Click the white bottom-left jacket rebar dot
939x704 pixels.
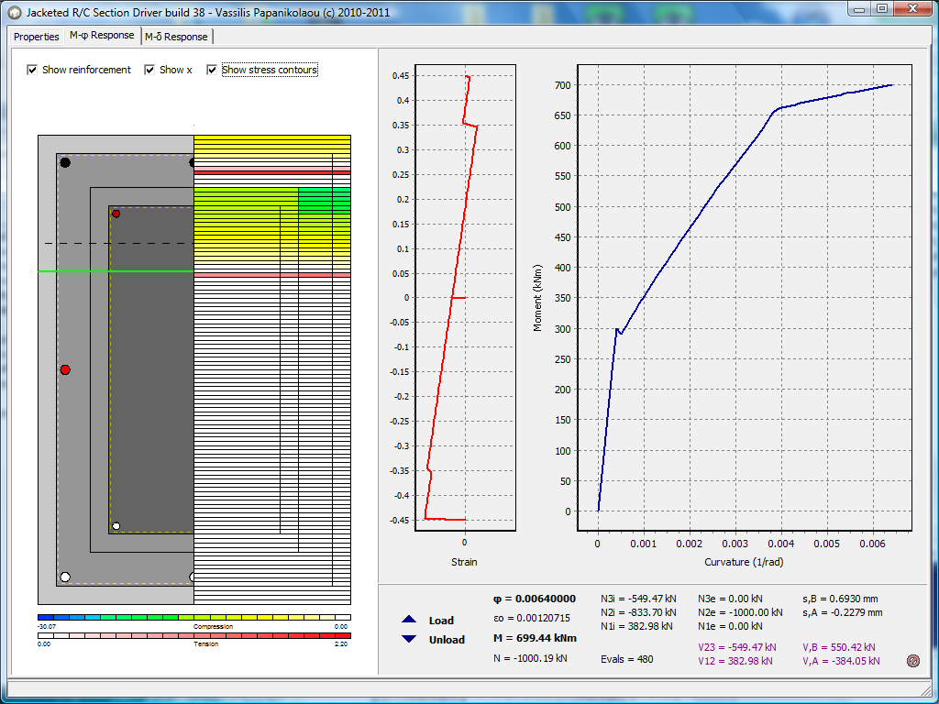[65, 577]
